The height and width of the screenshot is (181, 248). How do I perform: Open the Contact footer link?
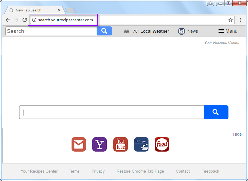point(183,171)
